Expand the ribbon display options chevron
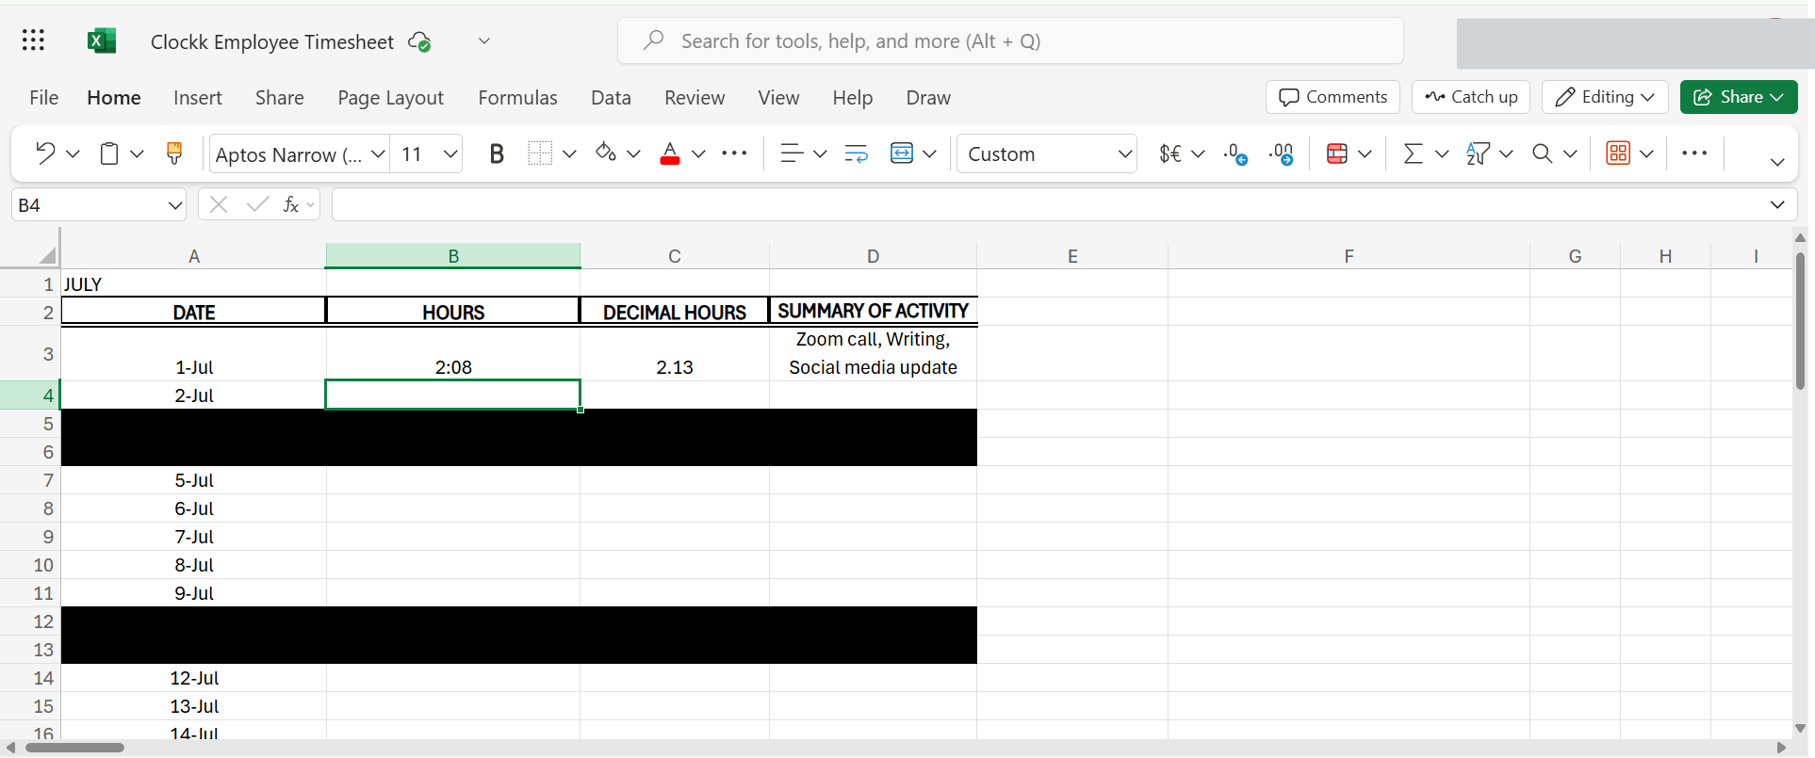The height and width of the screenshot is (758, 1815). pos(1777,162)
